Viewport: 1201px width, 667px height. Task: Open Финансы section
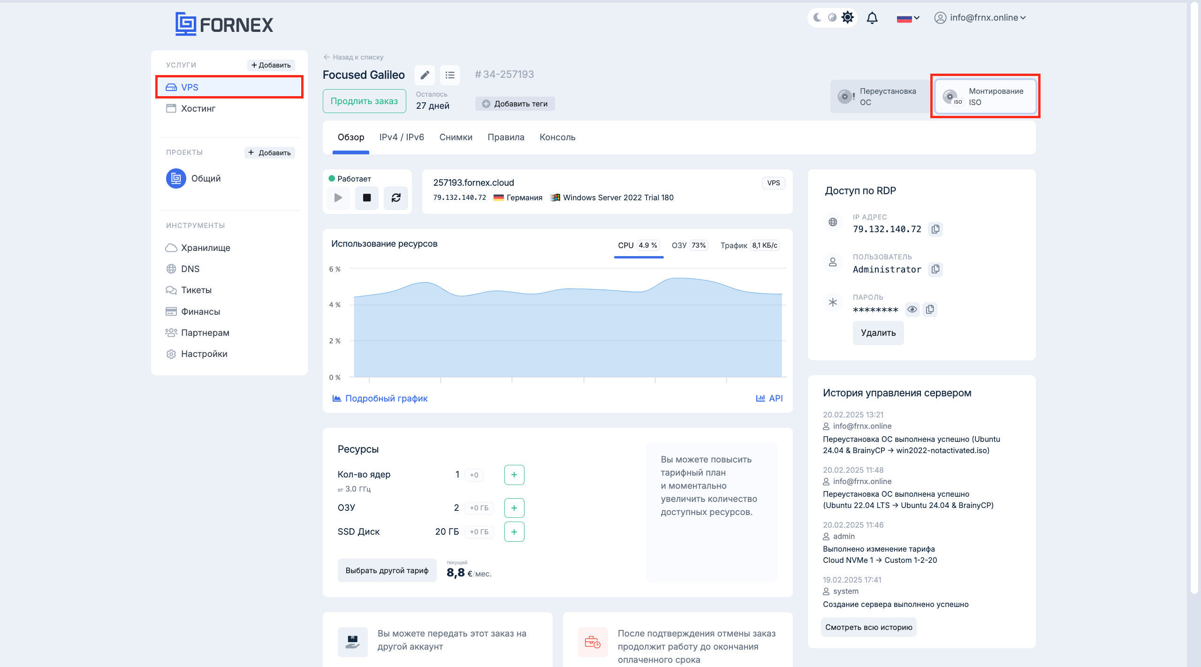pos(193,311)
